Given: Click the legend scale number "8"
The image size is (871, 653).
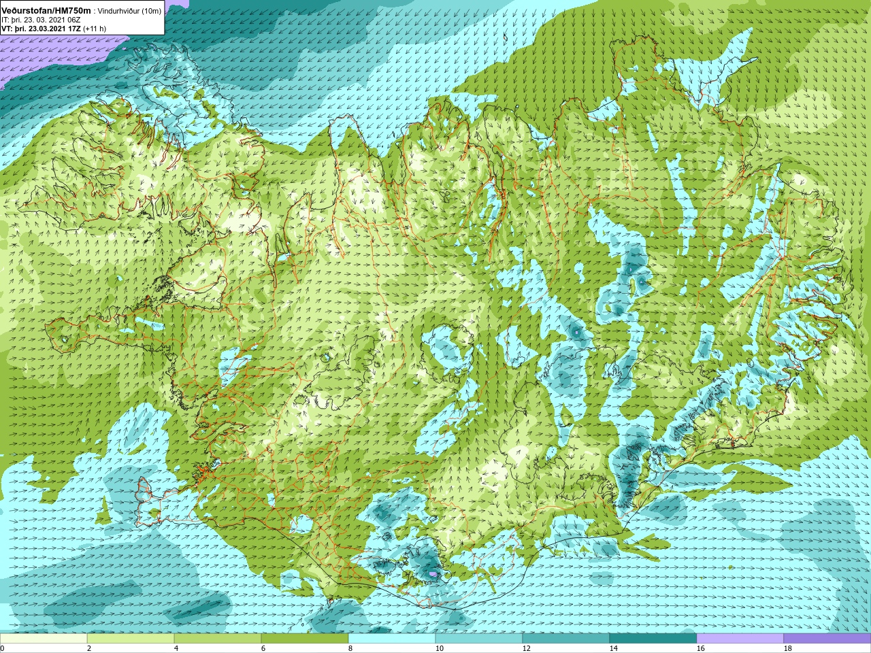Looking at the screenshot, I should (x=350, y=648).
